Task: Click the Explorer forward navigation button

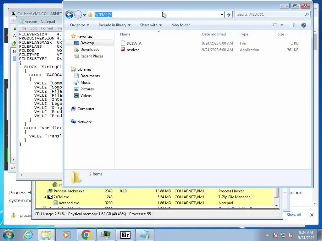Action: coord(78,14)
